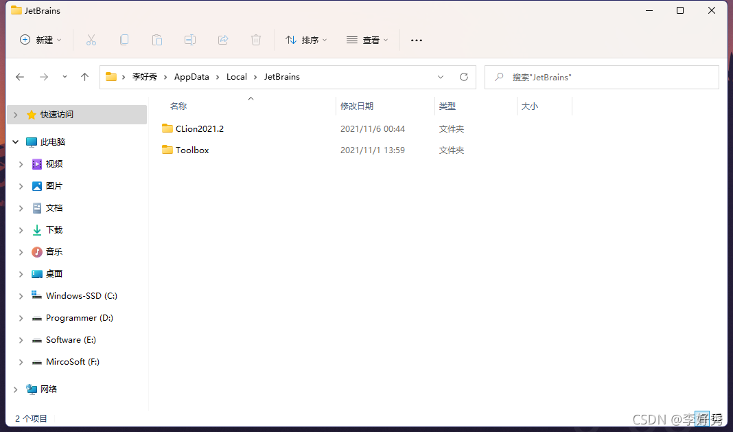This screenshot has height=432, width=733.
Task: Select 网络 in sidebar
Action: [49, 389]
